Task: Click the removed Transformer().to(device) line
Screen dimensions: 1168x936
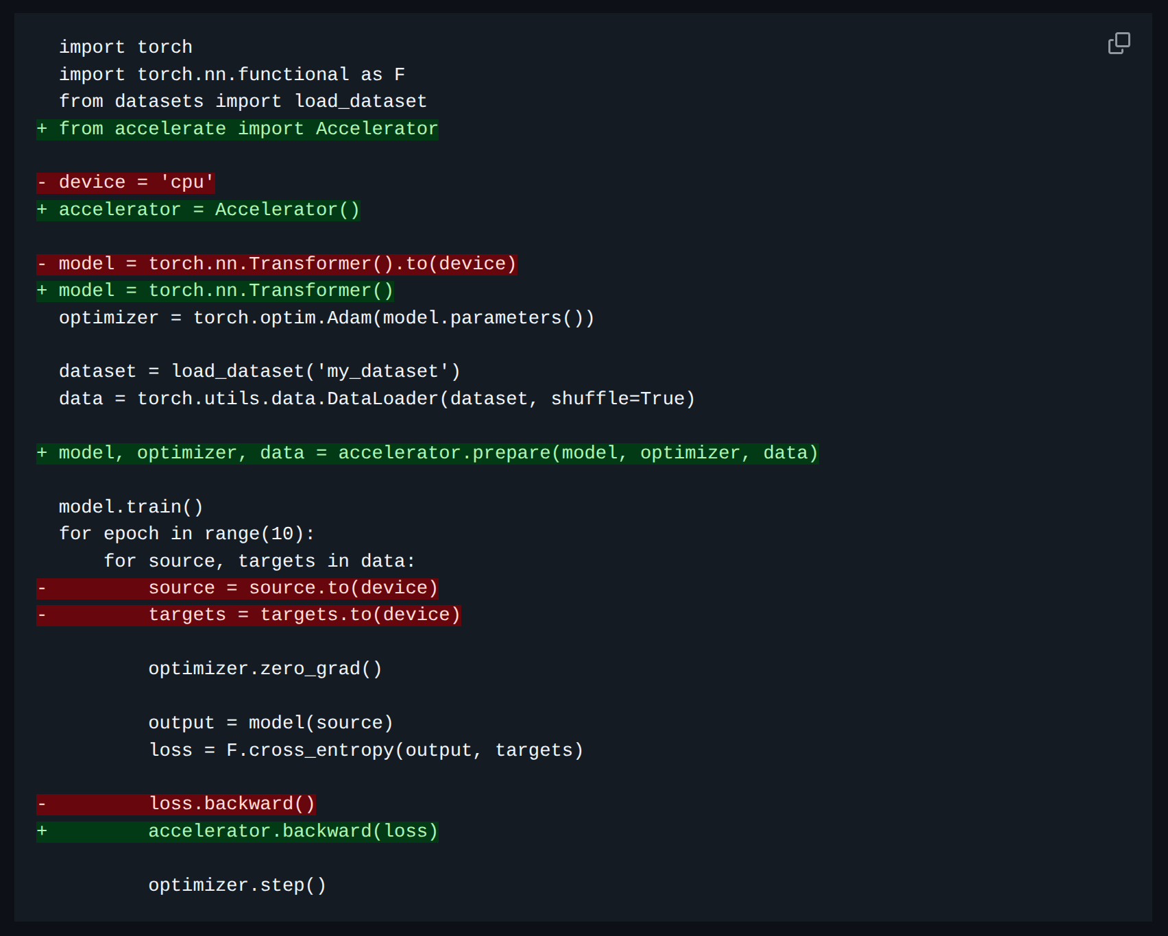Action: (277, 263)
